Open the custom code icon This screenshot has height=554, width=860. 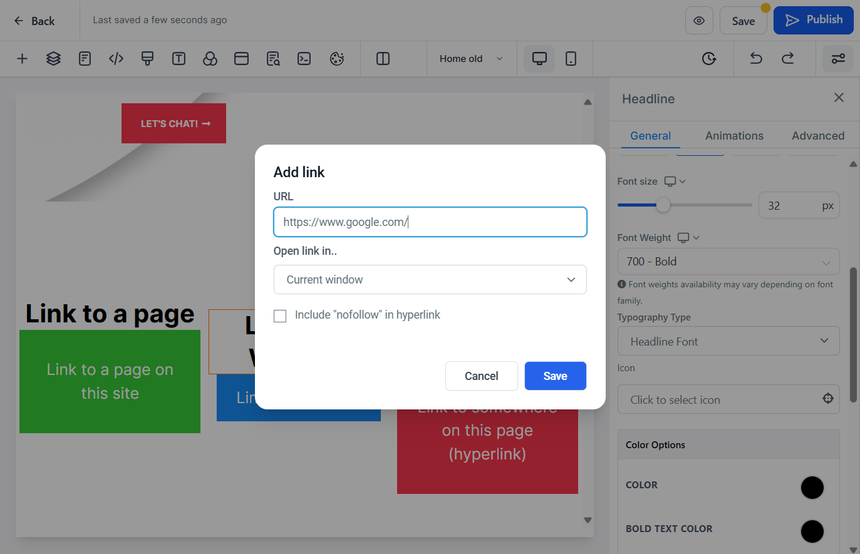tap(116, 59)
